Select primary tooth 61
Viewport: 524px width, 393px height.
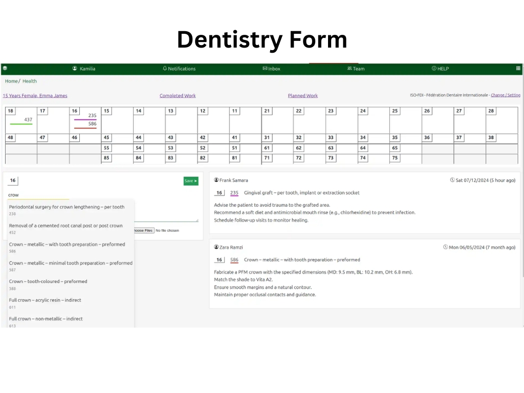coord(267,148)
